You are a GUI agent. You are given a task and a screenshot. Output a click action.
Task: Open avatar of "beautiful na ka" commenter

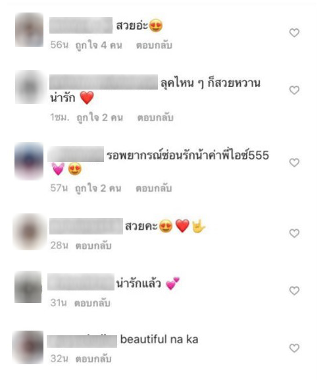(x=28, y=347)
